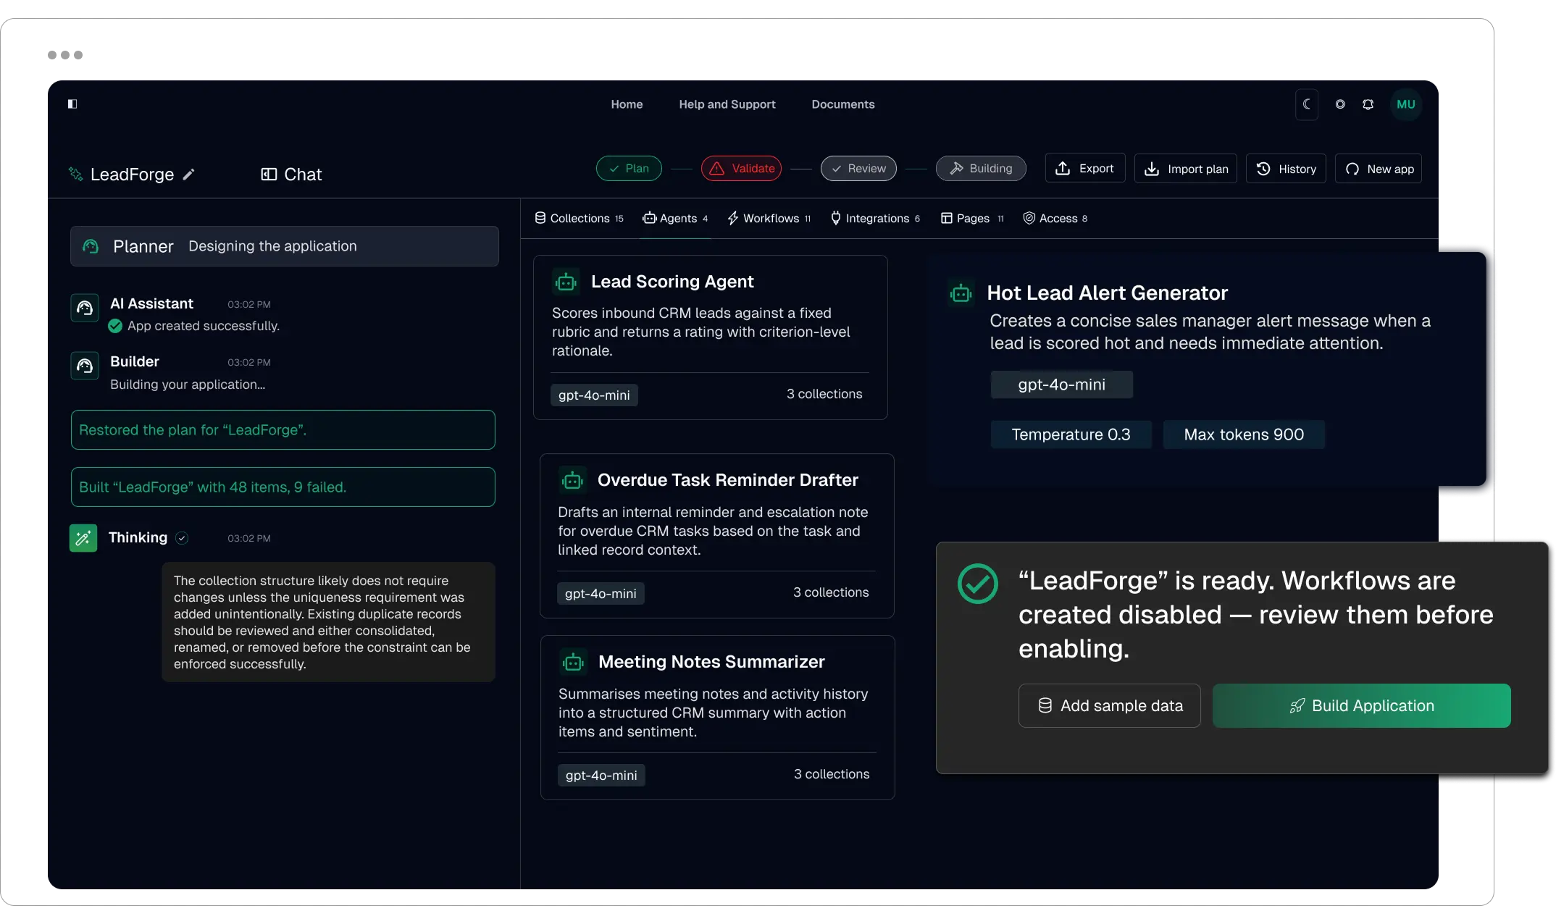The image size is (1556, 911).
Task: Click the Lead Scoring Agent robot icon
Action: [x=566, y=282]
